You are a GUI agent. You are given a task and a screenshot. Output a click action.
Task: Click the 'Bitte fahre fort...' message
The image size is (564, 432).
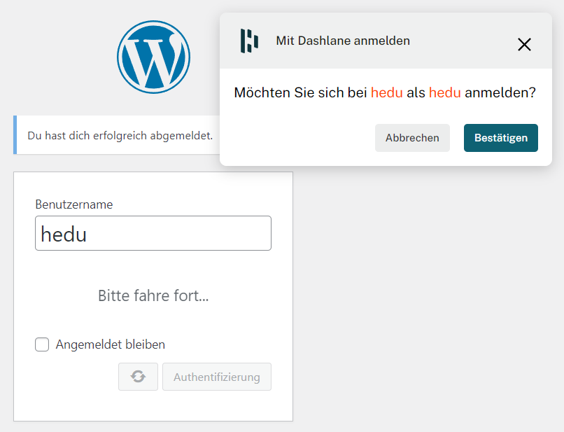click(153, 295)
